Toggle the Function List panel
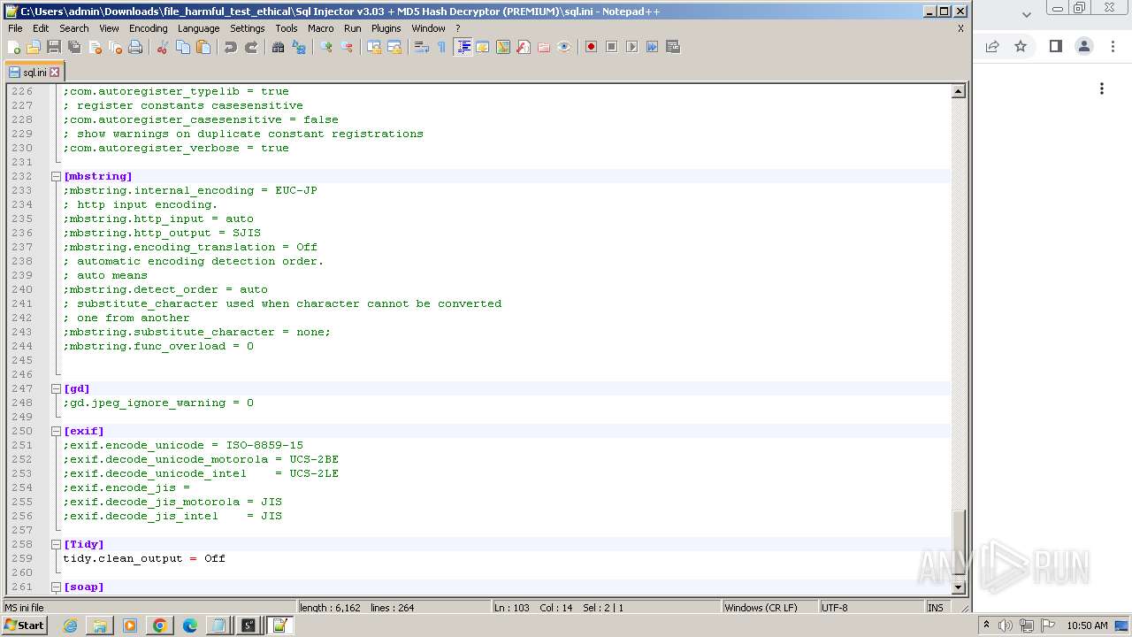1132x637 pixels. click(x=524, y=47)
